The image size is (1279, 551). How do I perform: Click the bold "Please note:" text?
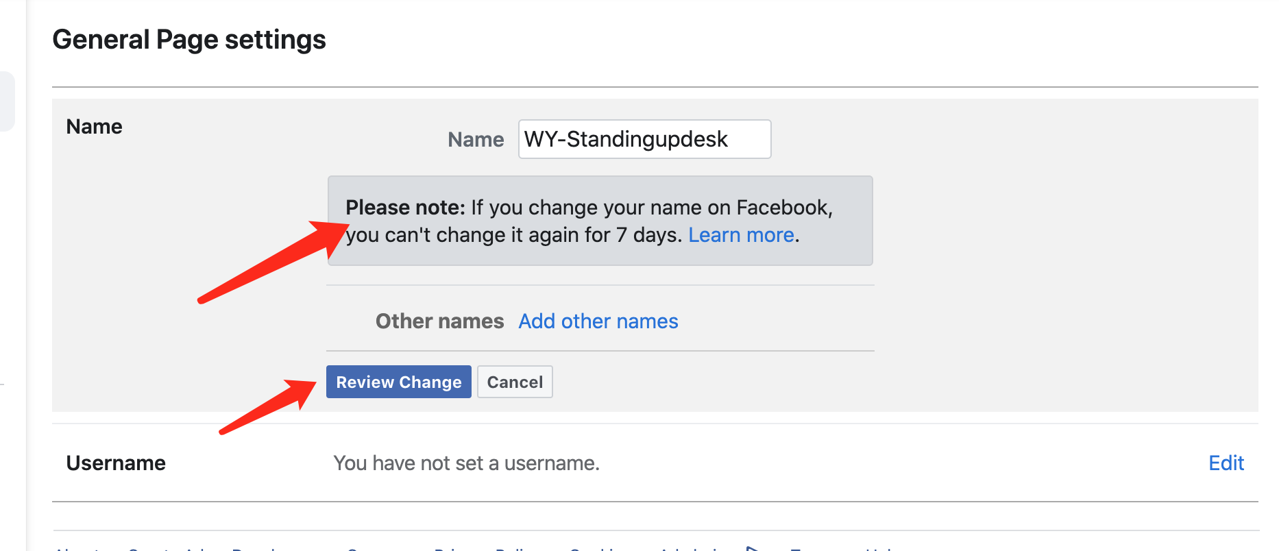[405, 208]
